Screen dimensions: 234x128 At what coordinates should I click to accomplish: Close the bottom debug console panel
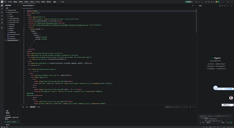pos(195,107)
